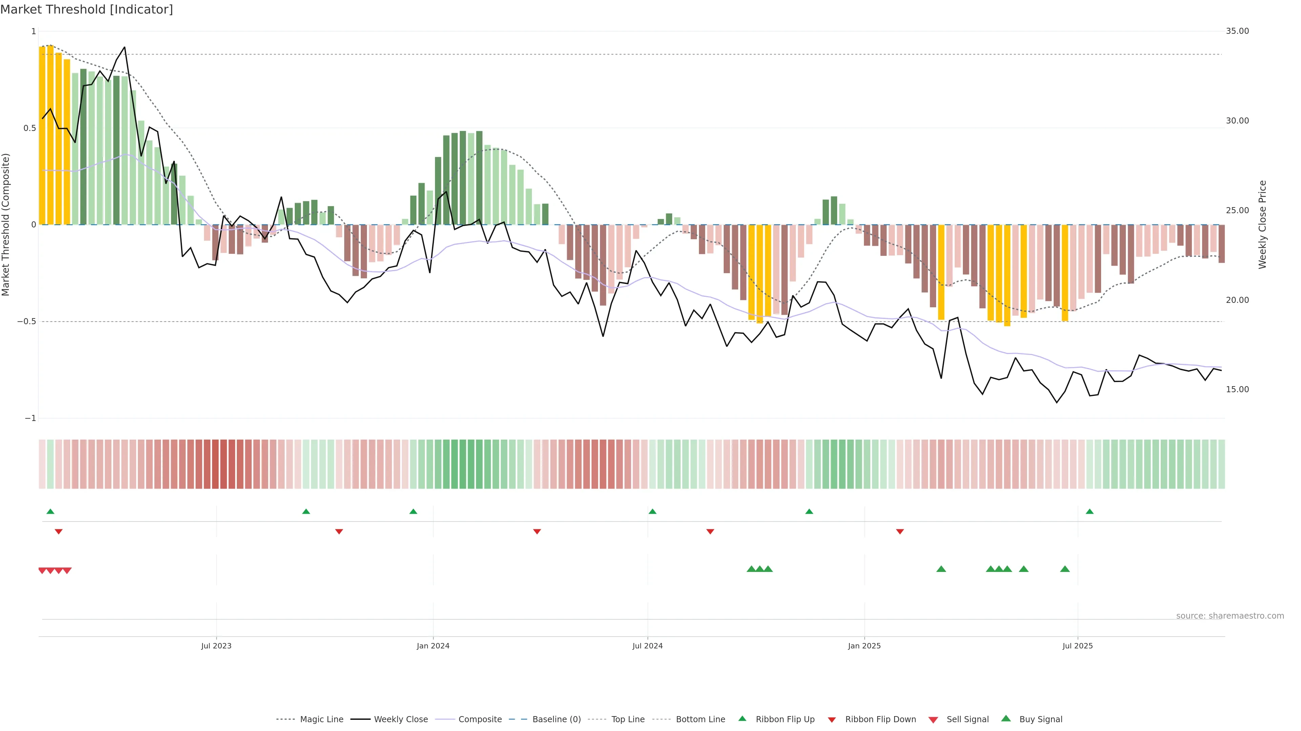Click the Sell Signal legend triangle icon
The width and height of the screenshot is (1301, 731).
coord(933,720)
